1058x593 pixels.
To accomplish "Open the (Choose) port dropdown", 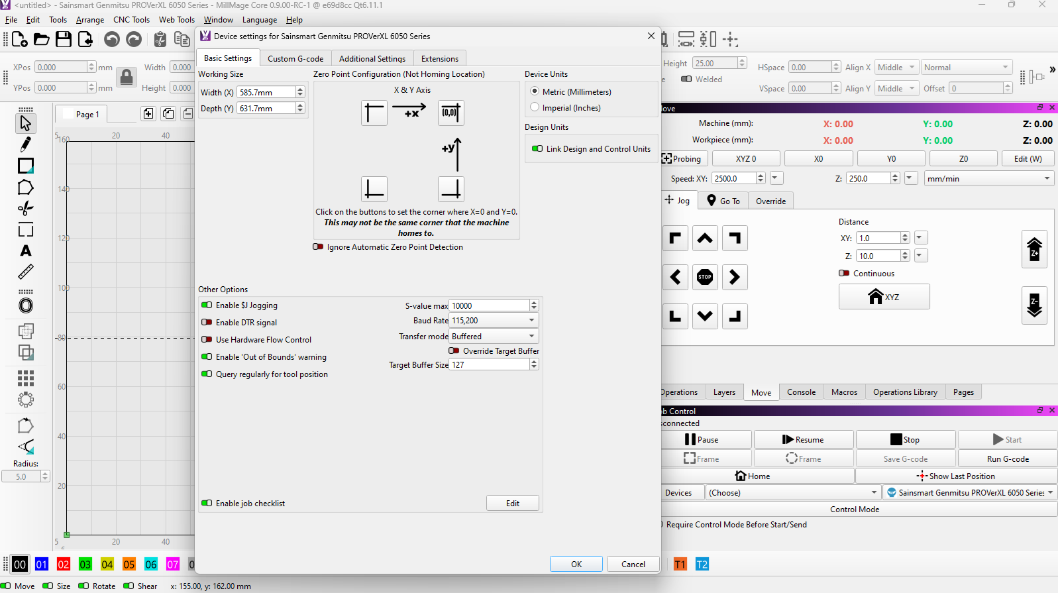I will click(793, 493).
